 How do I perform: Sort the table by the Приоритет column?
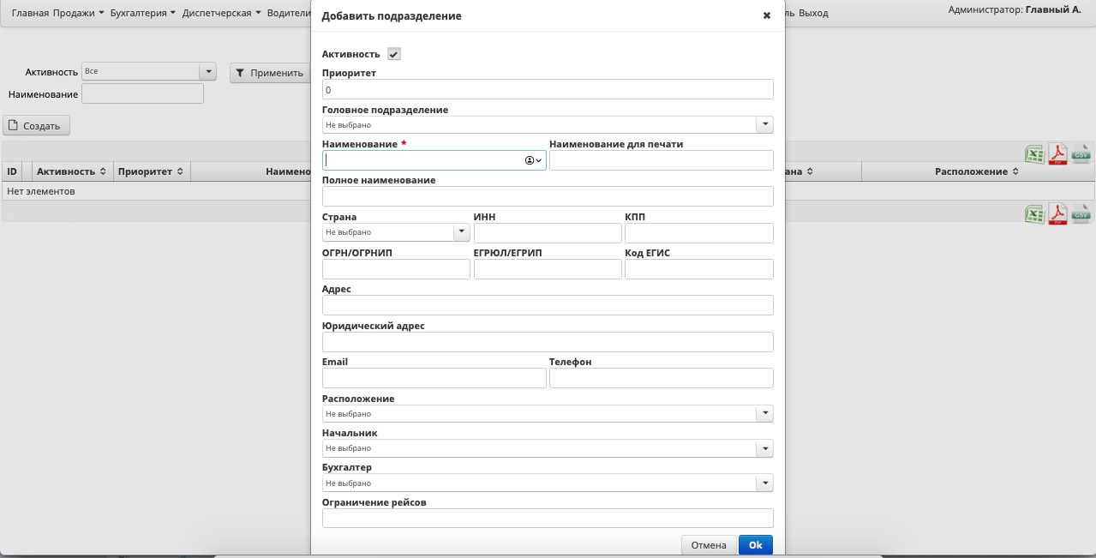coord(152,171)
